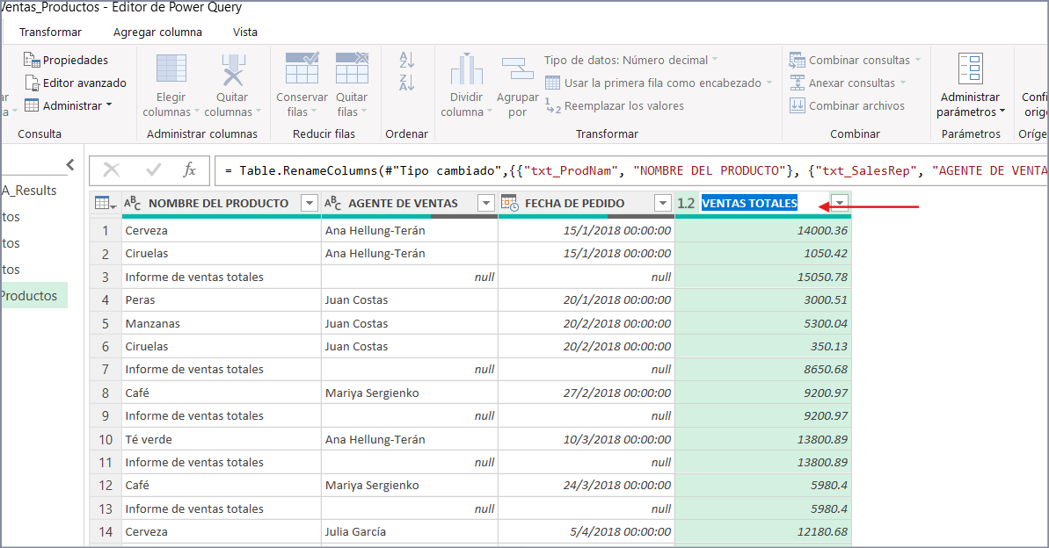The height and width of the screenshot is (548, 1049).
Task: Click cell Cerveza in row 1
Action: click(x=222, y=231)
